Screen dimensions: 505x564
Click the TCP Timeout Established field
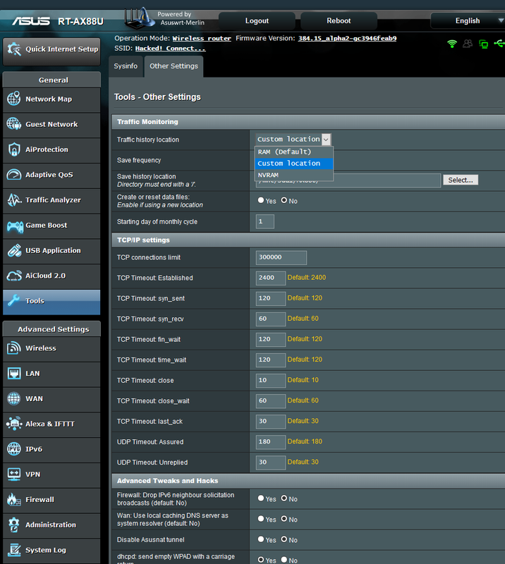coord(271,278)
